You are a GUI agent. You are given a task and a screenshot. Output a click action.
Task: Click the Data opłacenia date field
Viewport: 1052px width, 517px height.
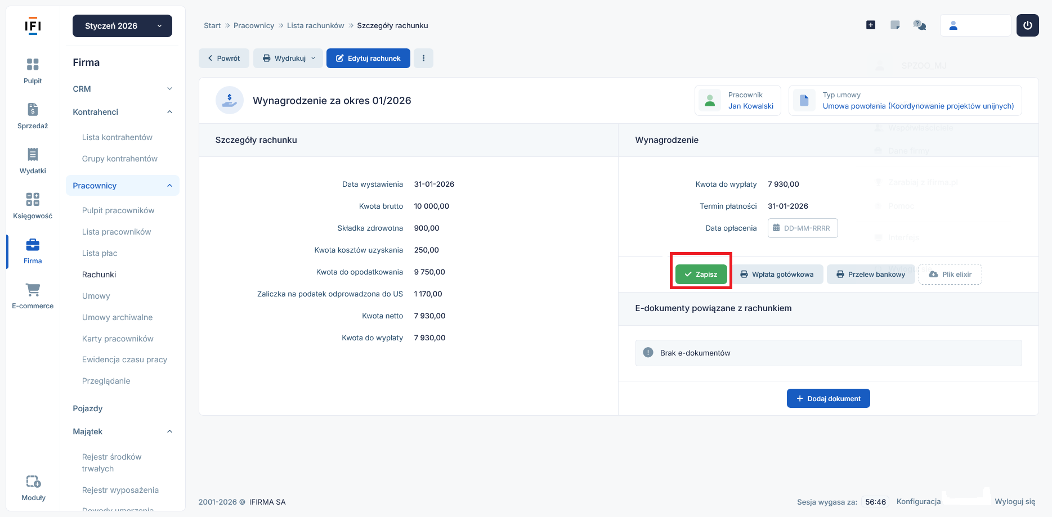[803, 228]
